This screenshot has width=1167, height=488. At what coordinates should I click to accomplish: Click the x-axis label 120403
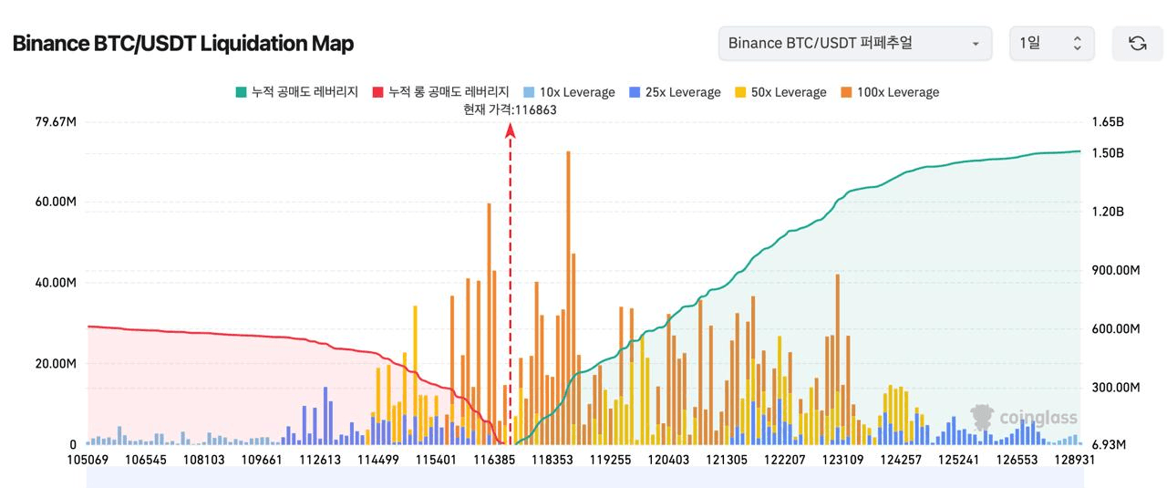coord(668,460)
